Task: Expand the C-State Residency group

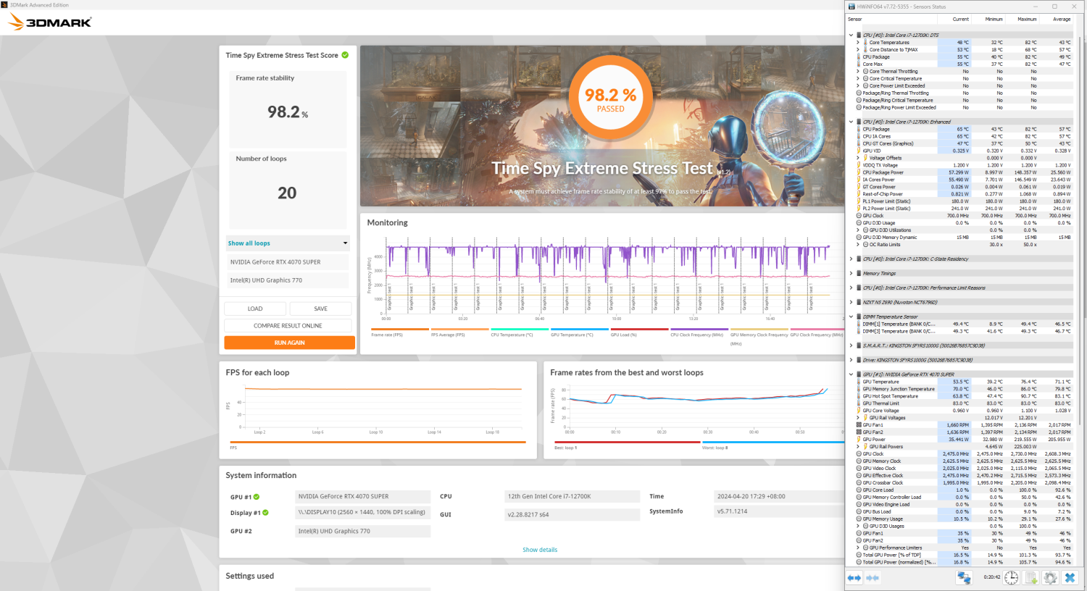Action: pos(851,259)
